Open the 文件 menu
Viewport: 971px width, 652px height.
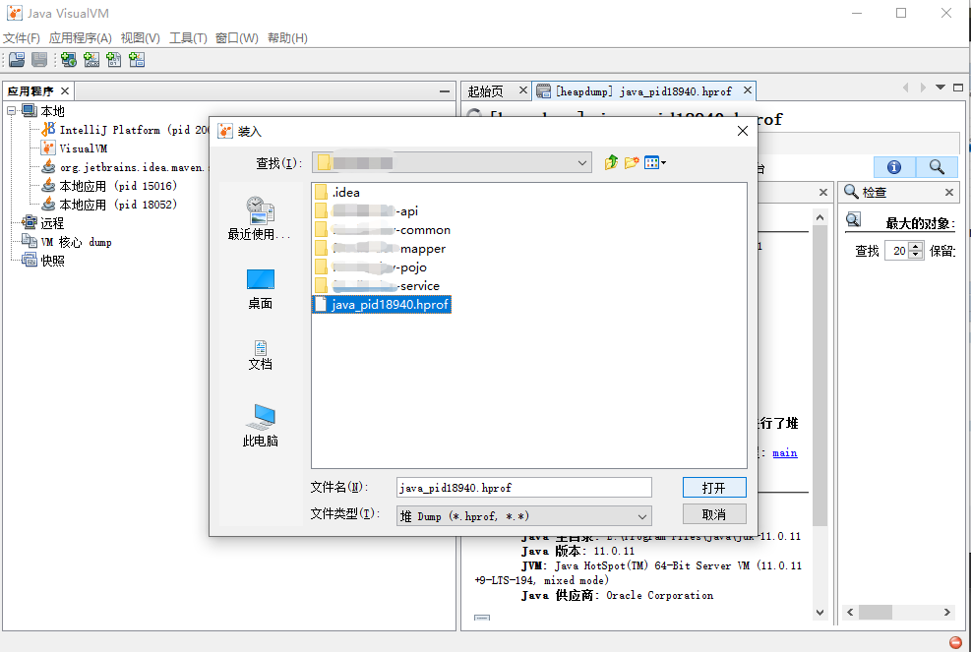pyautogui.click(x=20, y=36)
